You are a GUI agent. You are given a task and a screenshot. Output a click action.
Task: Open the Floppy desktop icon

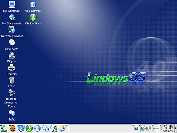pyautogui.click(x=11, y=57)
